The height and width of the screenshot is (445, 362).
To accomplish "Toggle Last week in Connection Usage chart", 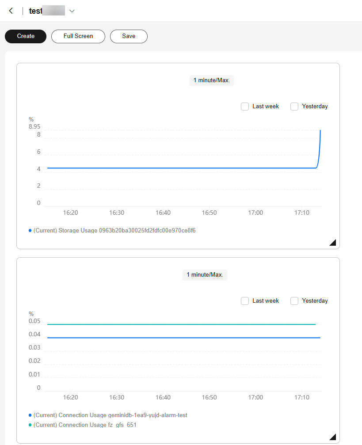I will [245, 301].
